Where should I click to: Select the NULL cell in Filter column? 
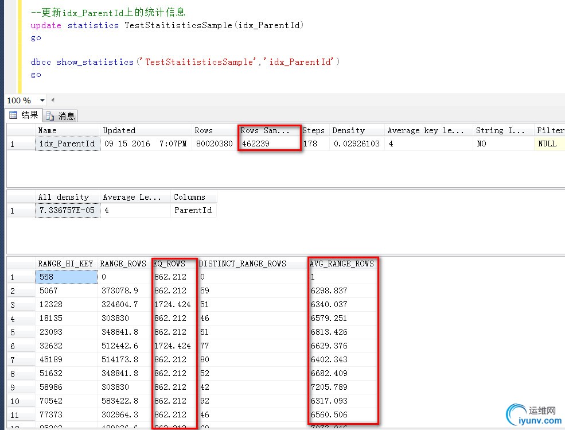tap(548, 144)
